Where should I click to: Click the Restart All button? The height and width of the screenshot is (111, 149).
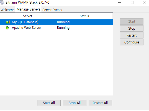[x=100, y=103]
